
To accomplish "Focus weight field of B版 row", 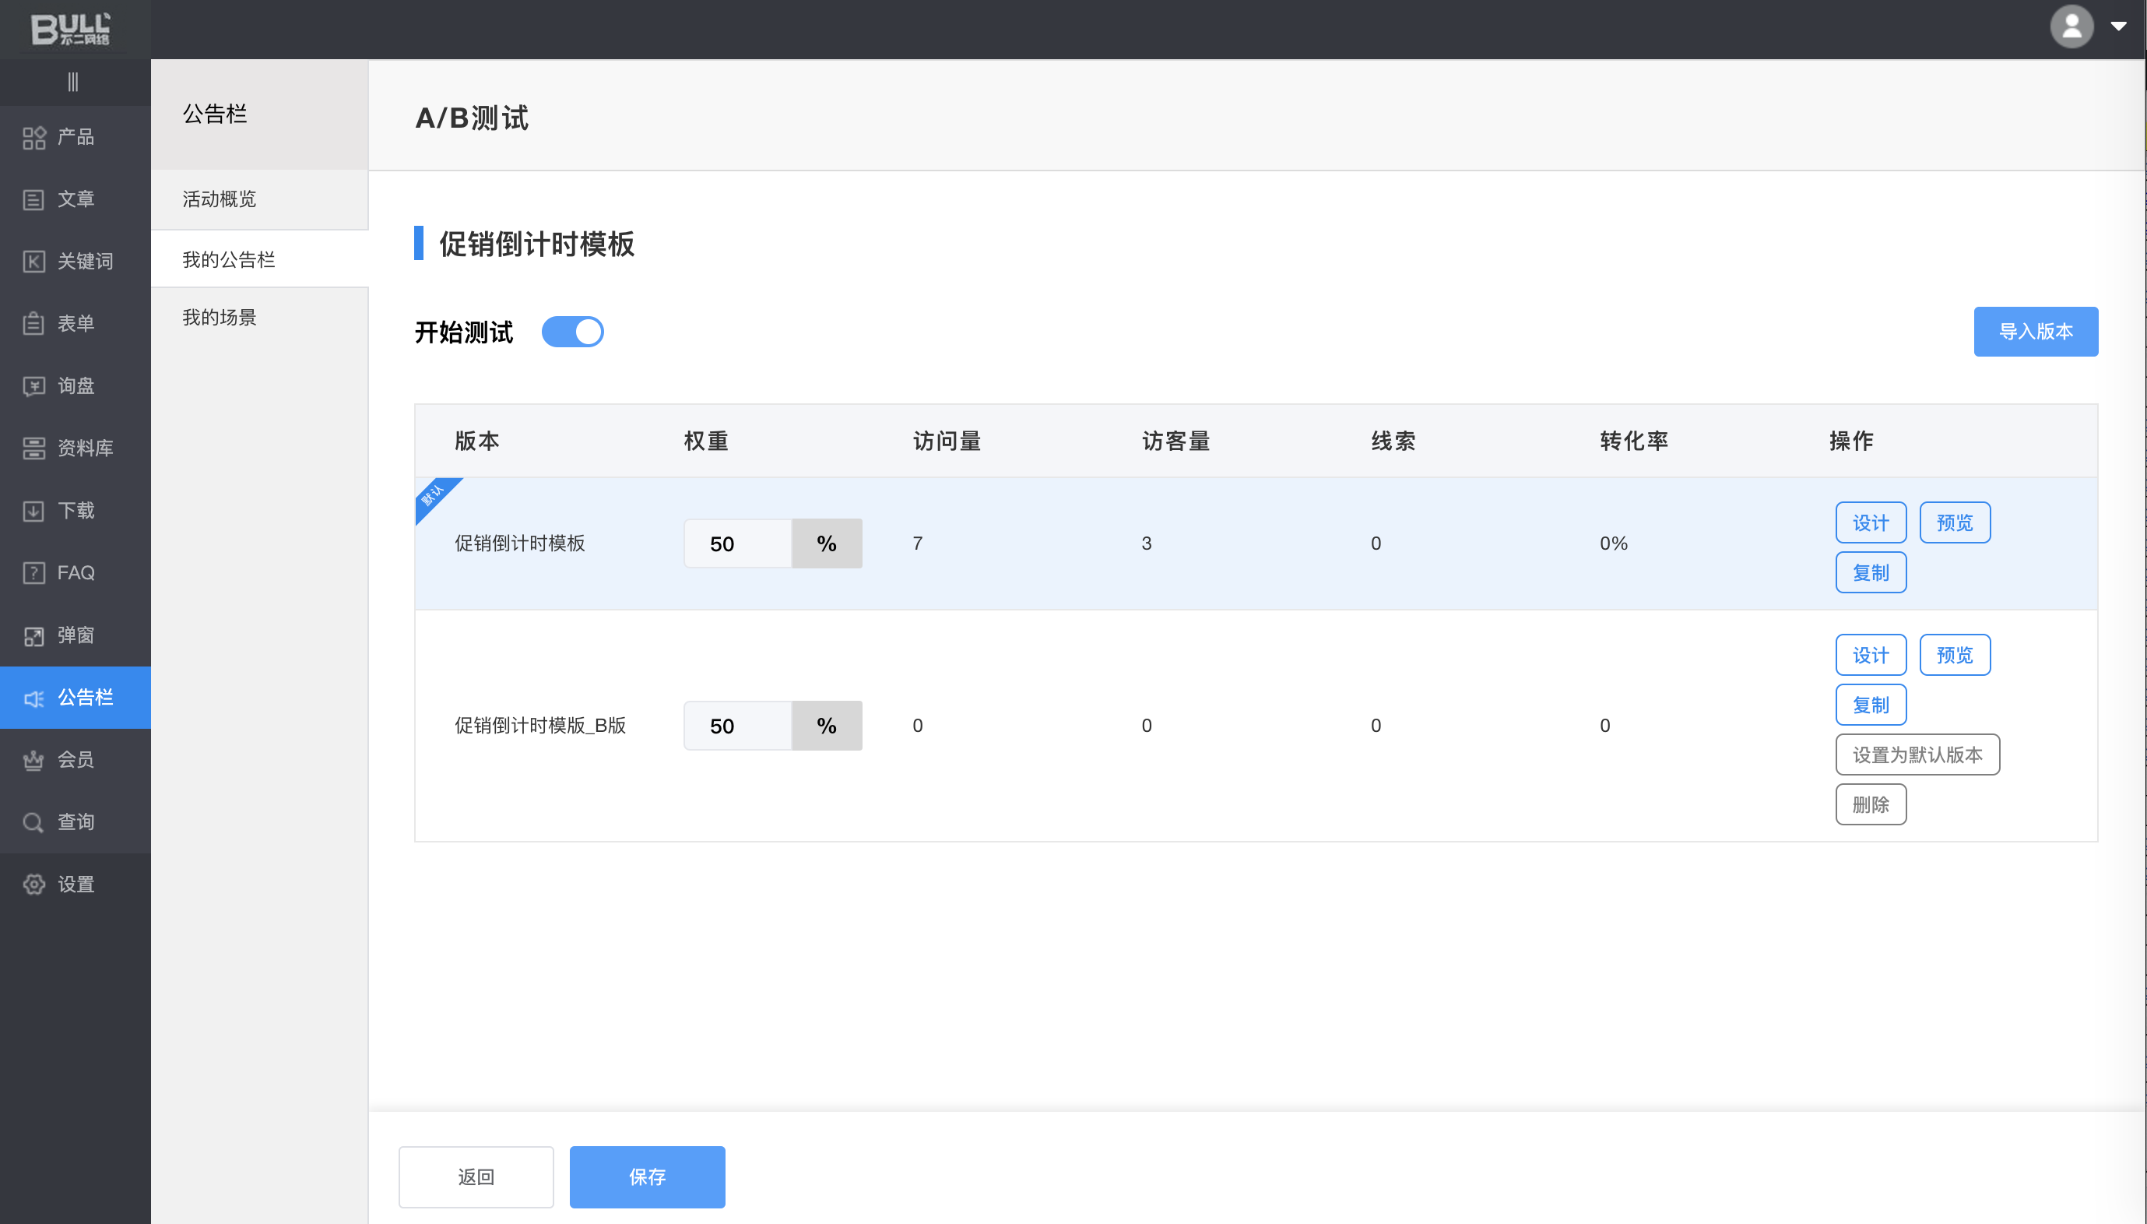I will tap(737, 726).
